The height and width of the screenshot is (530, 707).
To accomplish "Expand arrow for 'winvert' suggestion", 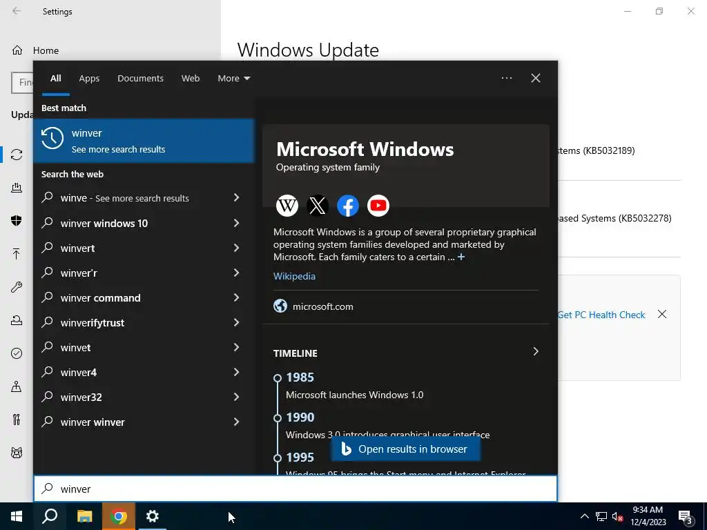I will tap(236, 248).
